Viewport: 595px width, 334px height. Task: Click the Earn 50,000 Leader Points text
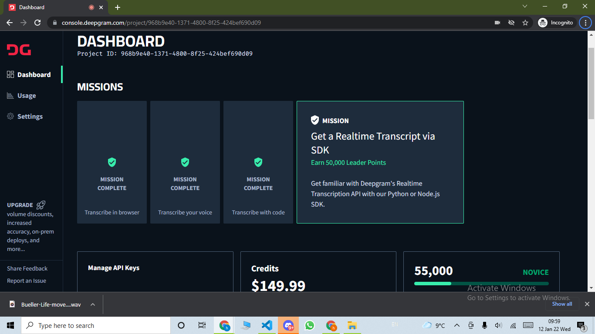[x=348, y=162]
